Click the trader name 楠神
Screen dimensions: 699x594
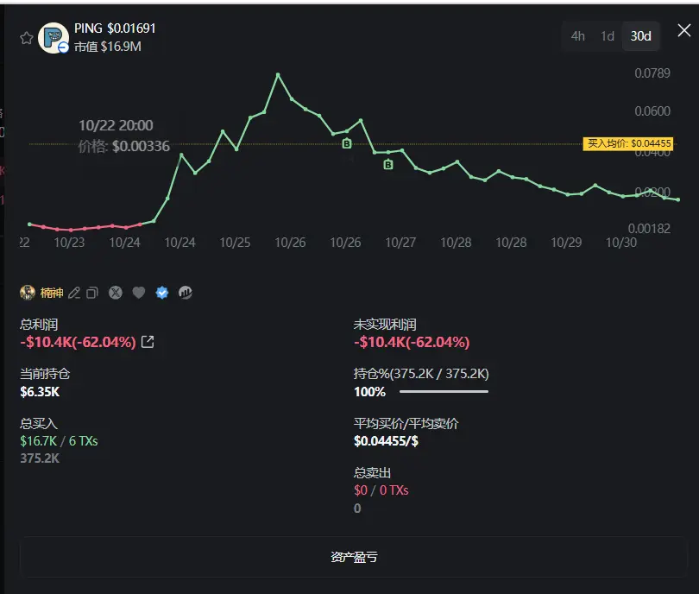pyautogui.click(x=52, y=293)
